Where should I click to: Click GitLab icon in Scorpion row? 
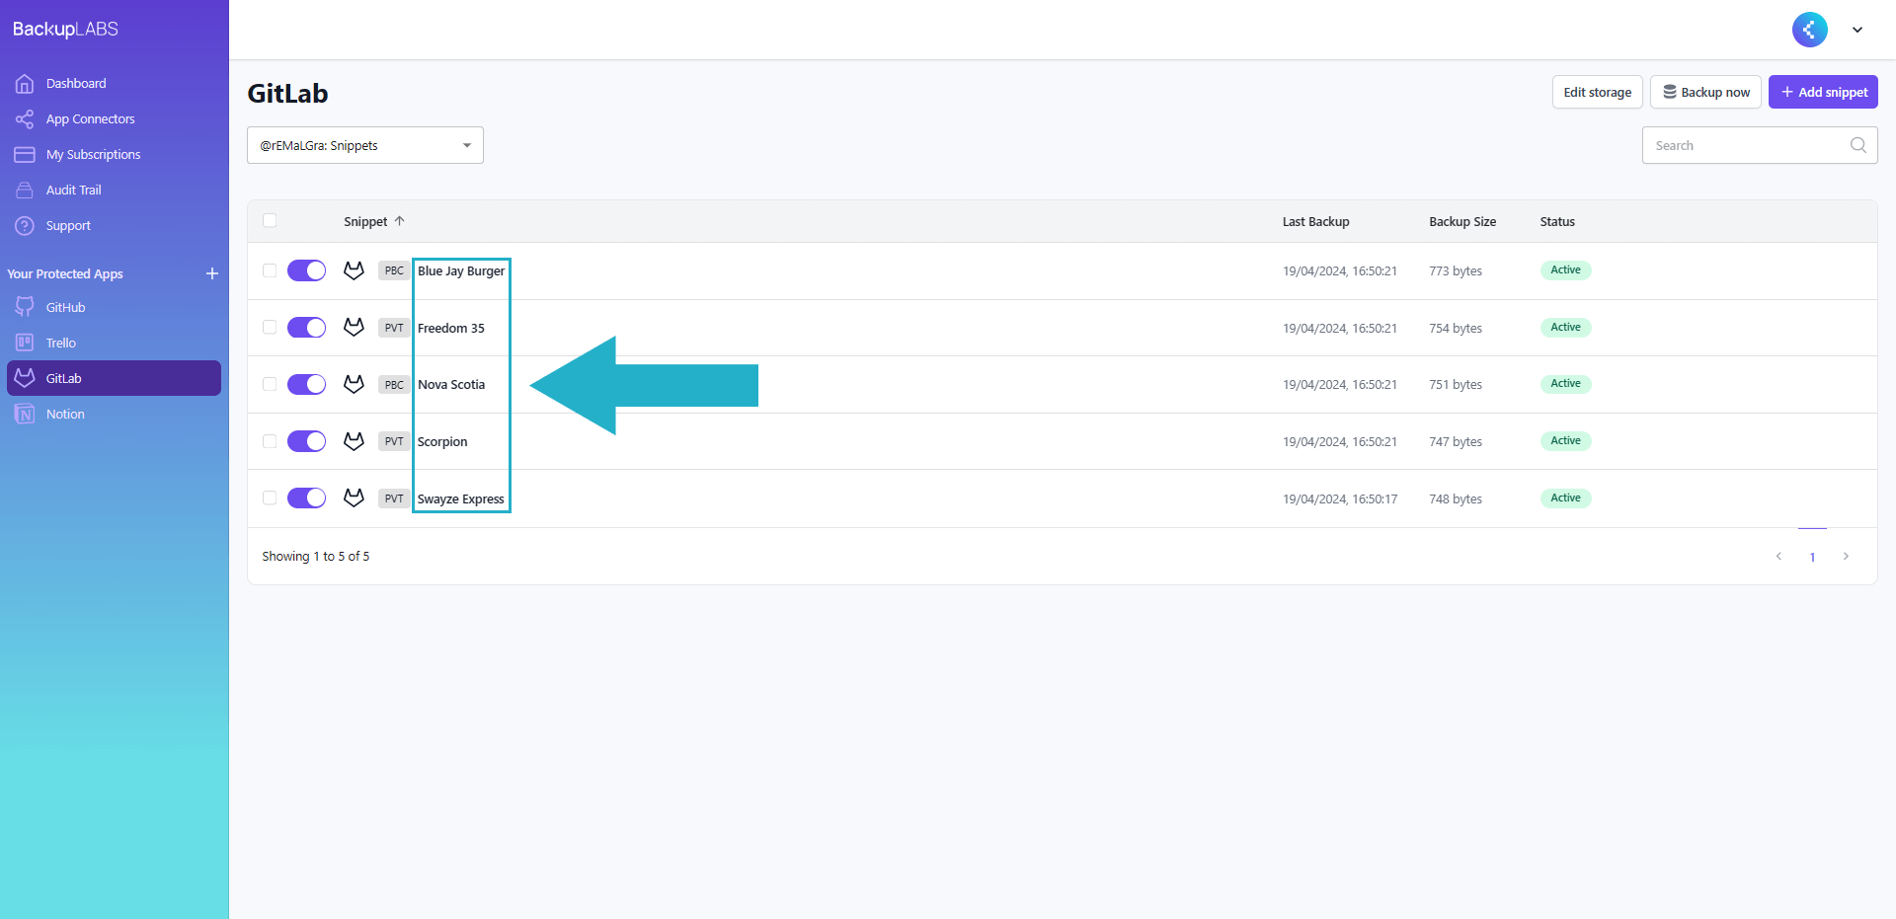pyautogui.click(x=354, y=441)
